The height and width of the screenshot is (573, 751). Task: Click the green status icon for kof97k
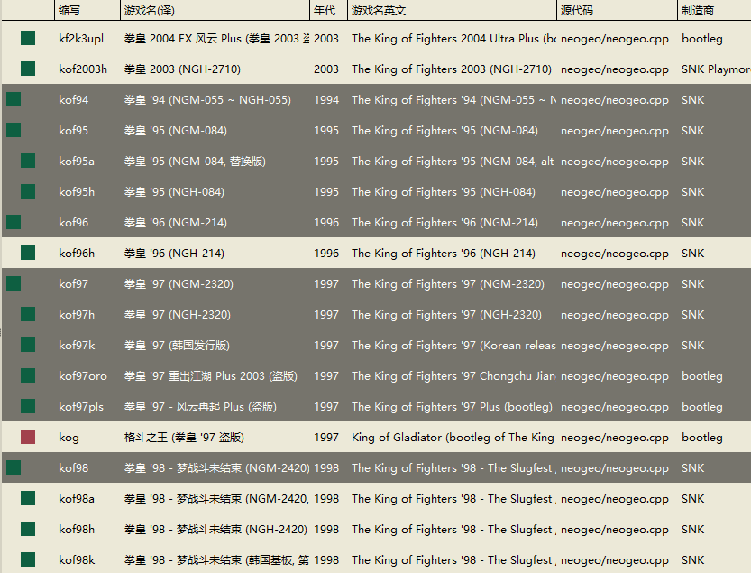(x=28, y=346)
